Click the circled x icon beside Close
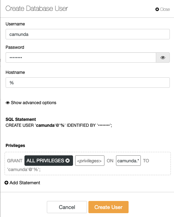The height and width of the screenshot is (217, 174). click(x=157, y=9)
